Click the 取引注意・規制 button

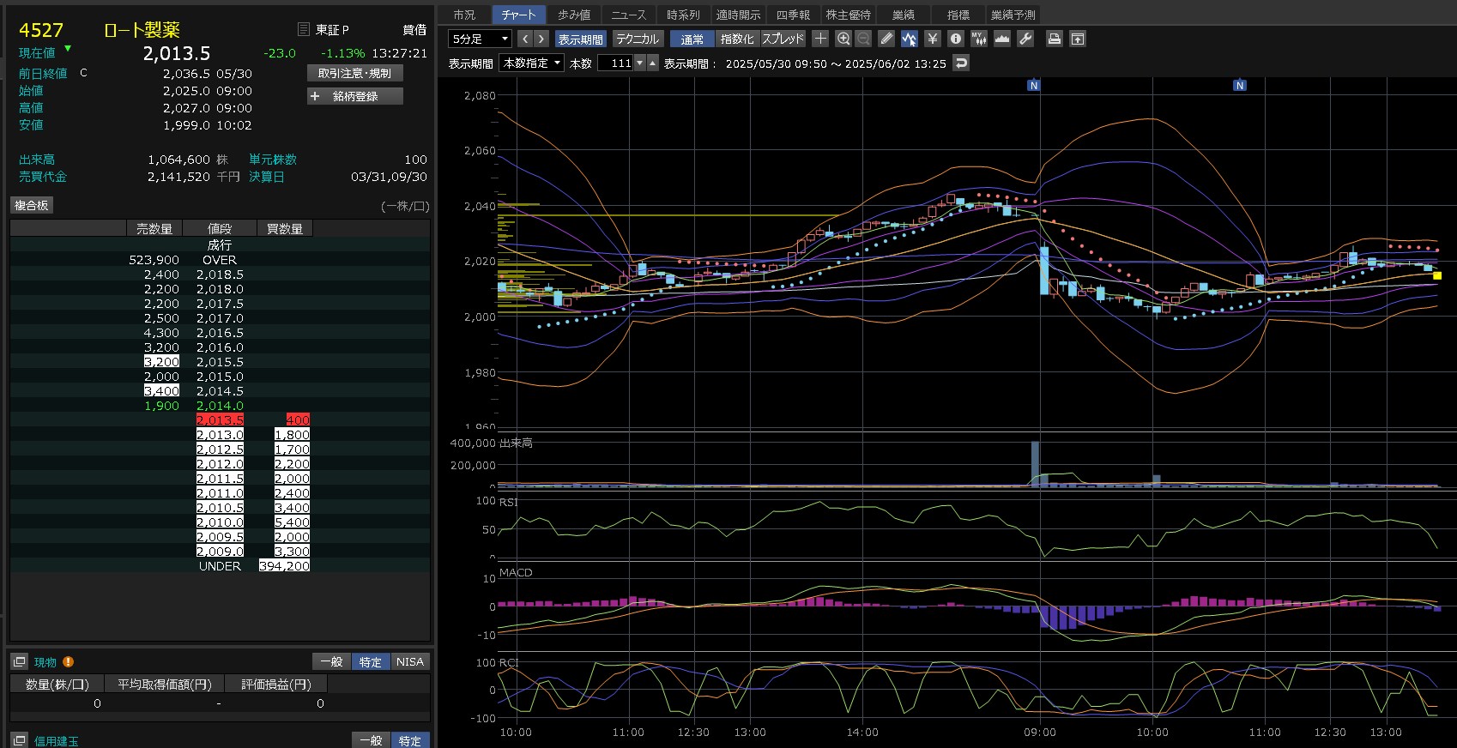click(355, 73)
